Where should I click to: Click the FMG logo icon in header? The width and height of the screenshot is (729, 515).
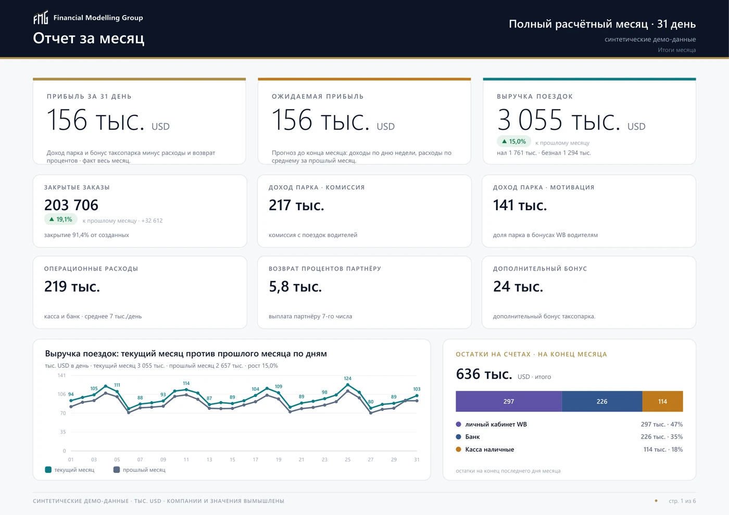click(x=41, y=18)
